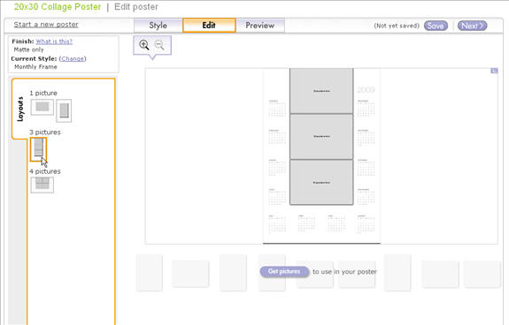Select the top picture placeholder on poster

point(321,91)
